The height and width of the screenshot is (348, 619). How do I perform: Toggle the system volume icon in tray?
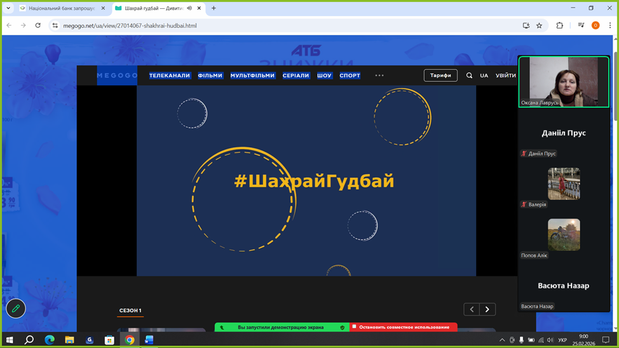(x=550, y=340)
